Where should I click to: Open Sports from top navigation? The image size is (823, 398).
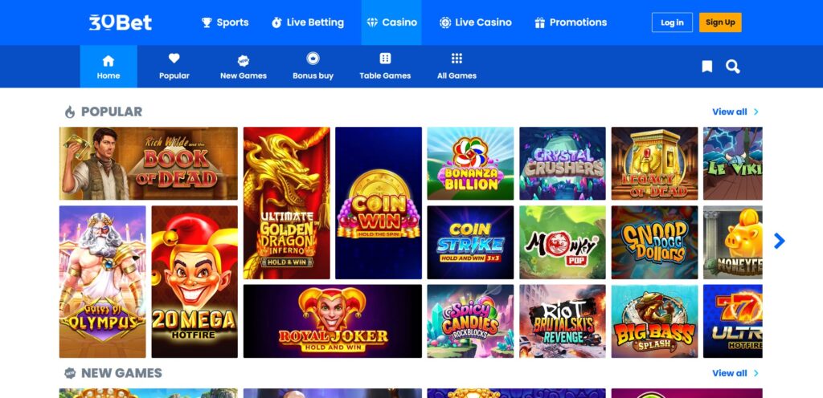[225, 22]
